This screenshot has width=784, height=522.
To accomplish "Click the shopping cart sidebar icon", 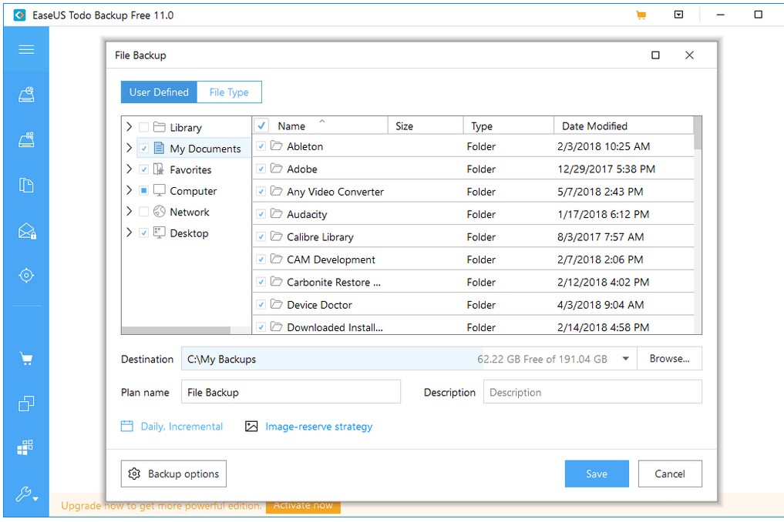I will click(x=26, y=359).
